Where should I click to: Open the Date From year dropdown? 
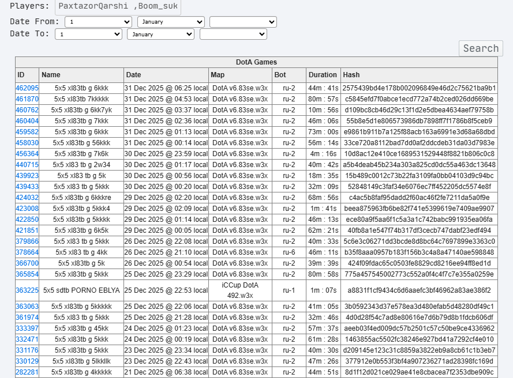(x=243, y=22)
